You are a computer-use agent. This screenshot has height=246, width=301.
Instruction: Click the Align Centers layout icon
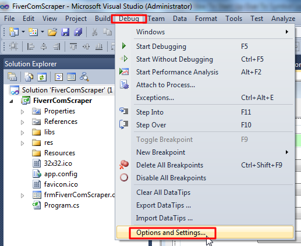pos(44,47)
